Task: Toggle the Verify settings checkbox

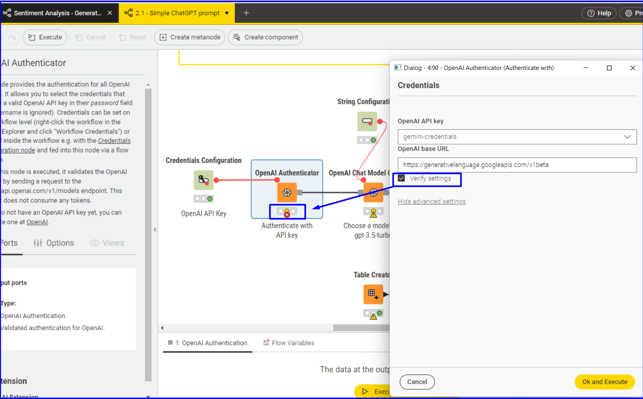Action: pos(401,178)
